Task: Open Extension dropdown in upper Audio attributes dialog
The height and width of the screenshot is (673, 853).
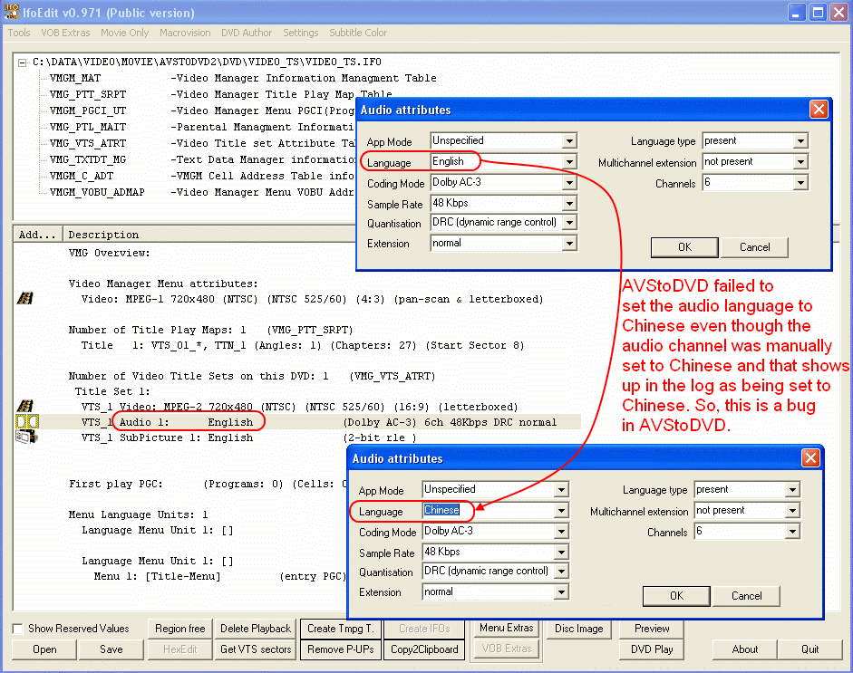Action: pos(569,243)
